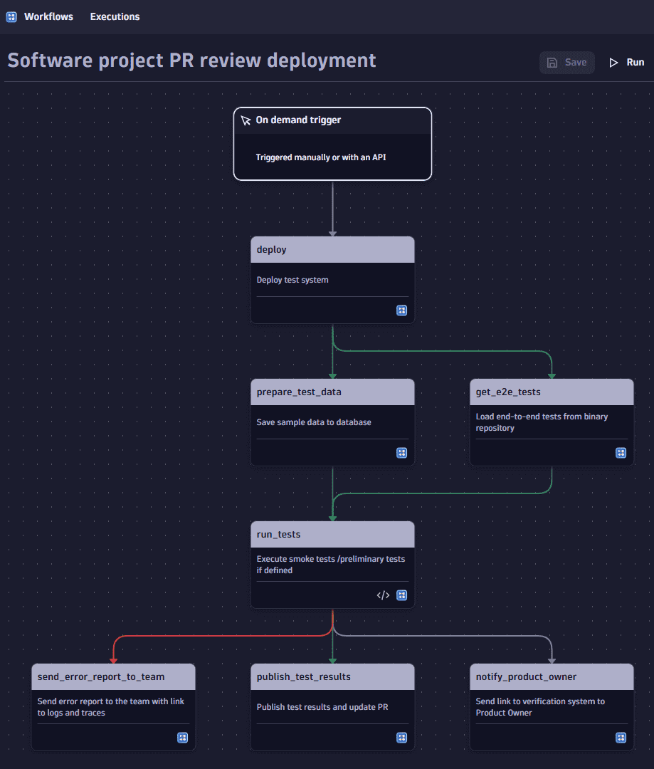The image size is (654, 769).
Task: Click the action icon on get_e2e_tests node
Action: (621, 453)
